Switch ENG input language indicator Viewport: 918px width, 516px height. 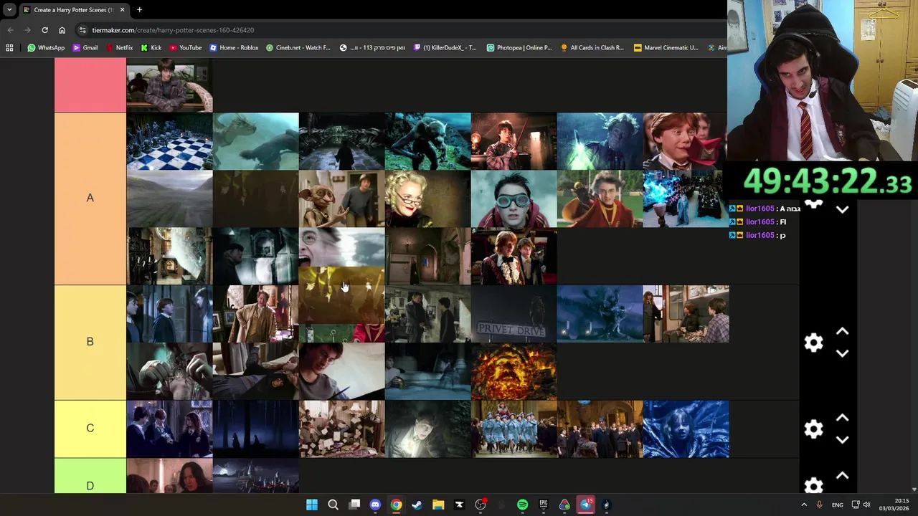coord(838,505)
